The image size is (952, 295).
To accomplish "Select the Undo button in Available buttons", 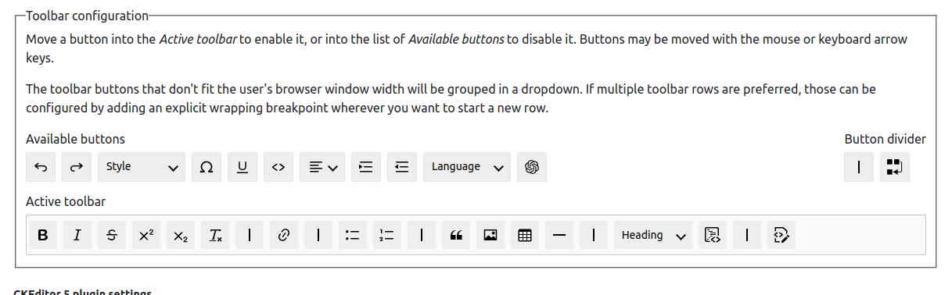I will pyautogui.click(x=41, y=167).
